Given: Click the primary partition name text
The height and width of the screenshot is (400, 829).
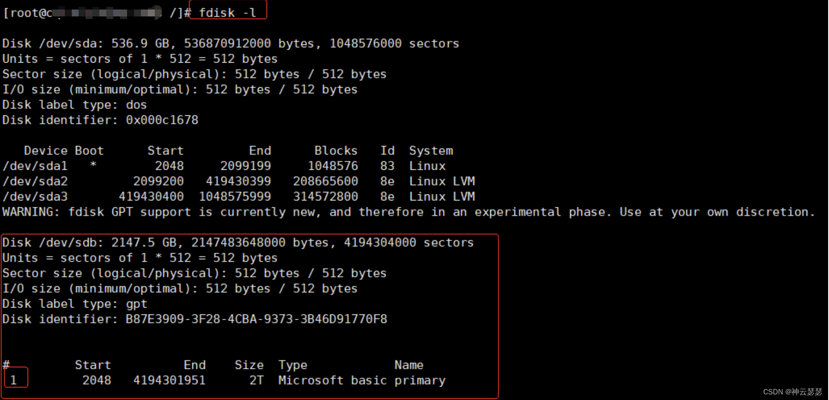Looking at the screenshot, I should 420,380.
